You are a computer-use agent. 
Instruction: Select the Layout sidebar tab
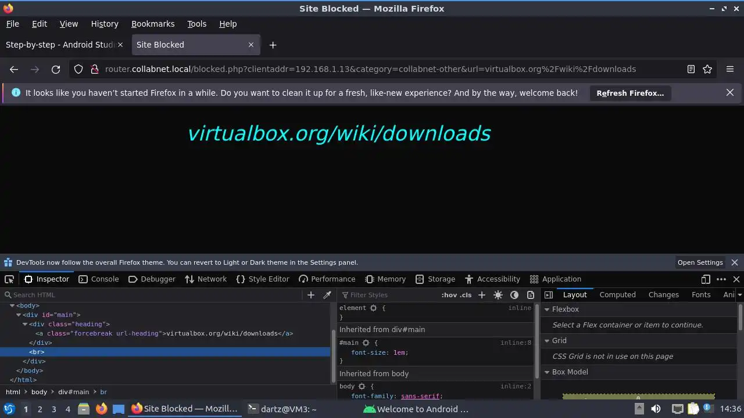click(575, 295)
